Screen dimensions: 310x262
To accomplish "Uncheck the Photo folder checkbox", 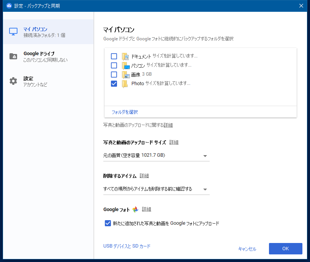I will pyautogui.click(x=114, y=84).
